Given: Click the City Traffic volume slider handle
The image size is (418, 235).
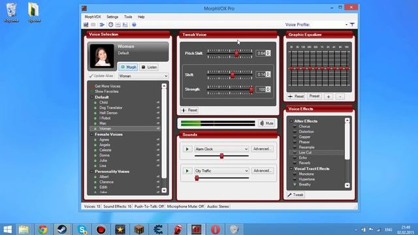Looking at the screenshot, I should click(x=197, y=178).
